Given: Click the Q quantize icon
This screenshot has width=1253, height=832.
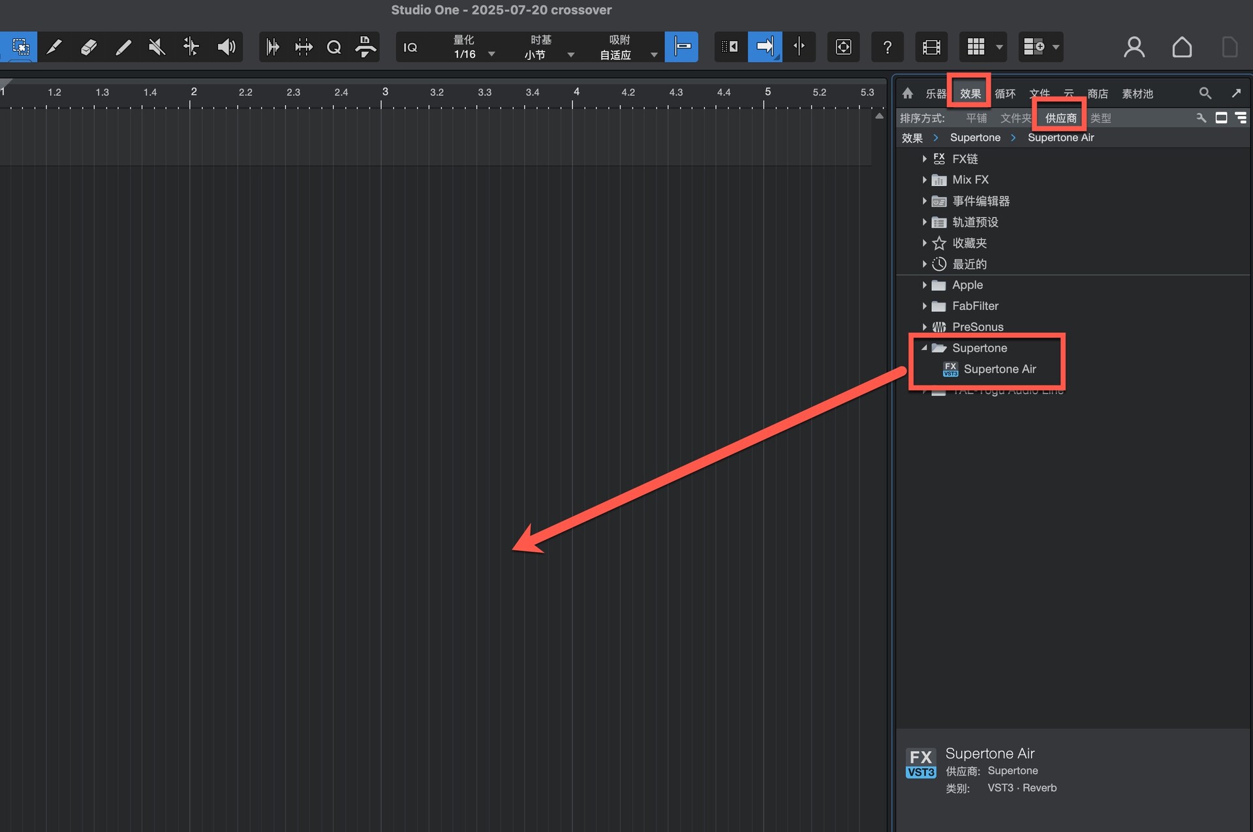Looking at the screenshot, I should 334,47.
